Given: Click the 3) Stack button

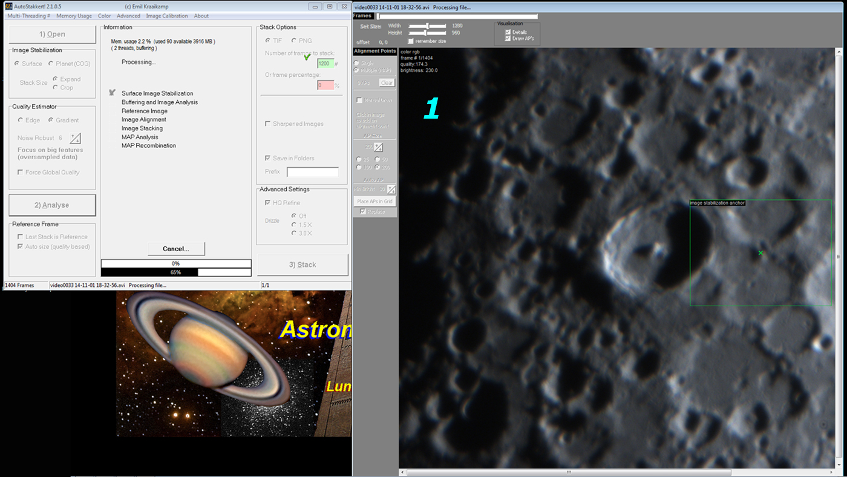Looking at the screenshot, I should click(x=302, y=265).
